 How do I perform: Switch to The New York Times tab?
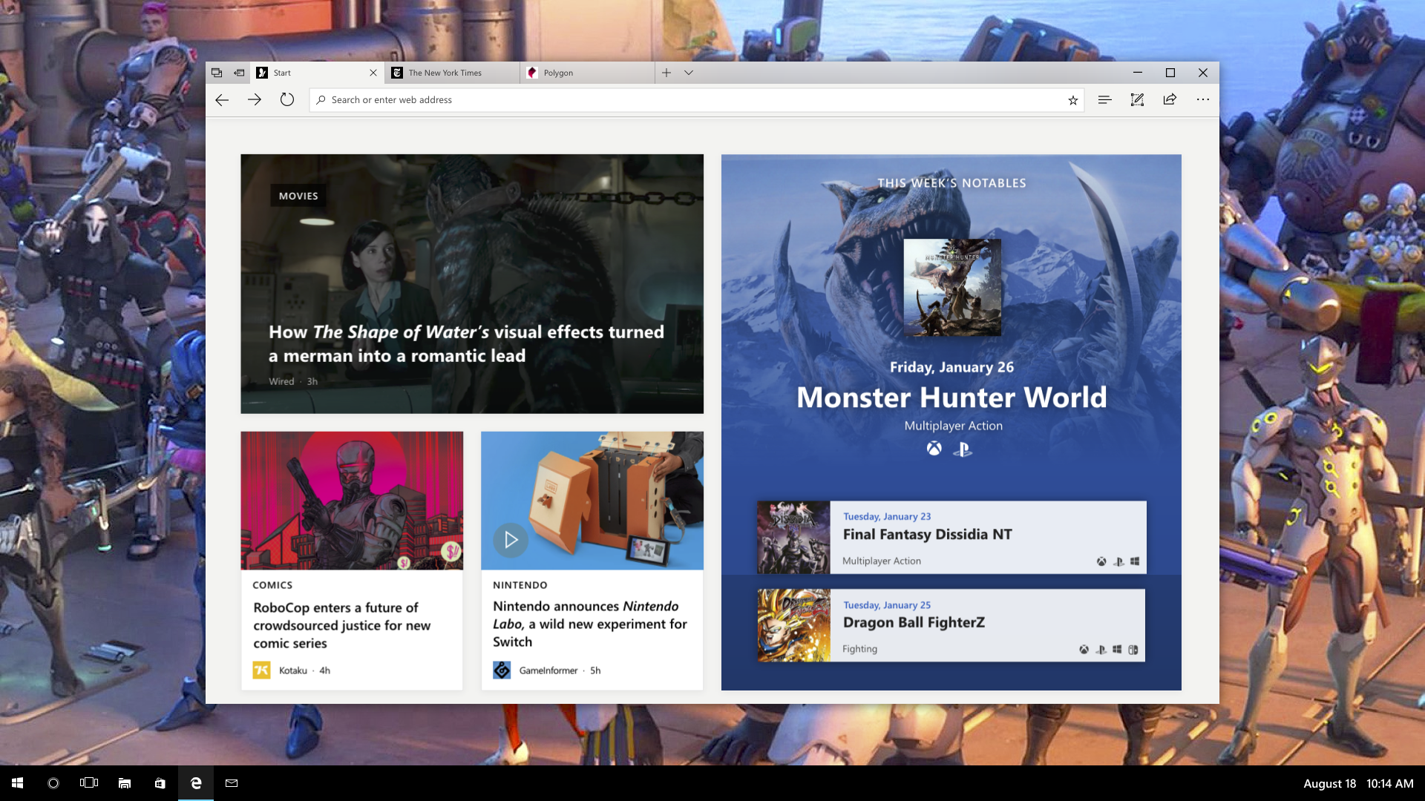pos(452,73)
